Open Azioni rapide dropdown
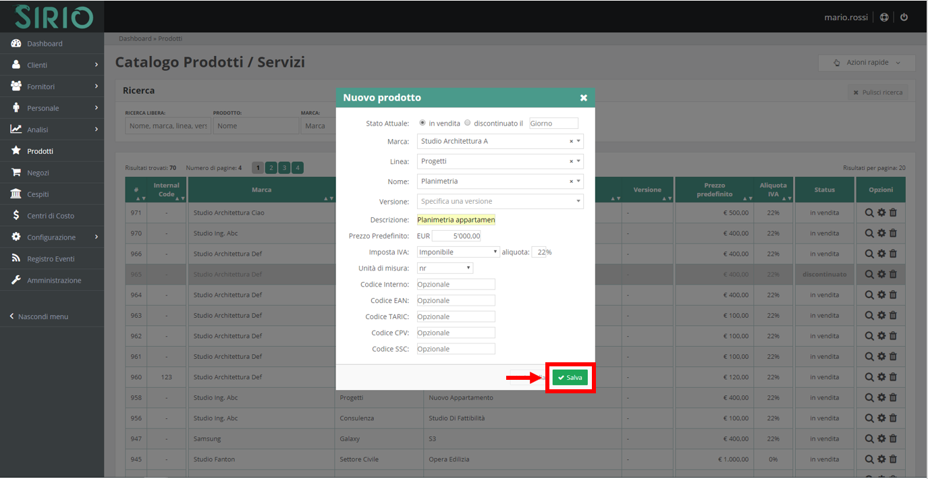This screenshot has height=479, width=928. click(867, 63)
